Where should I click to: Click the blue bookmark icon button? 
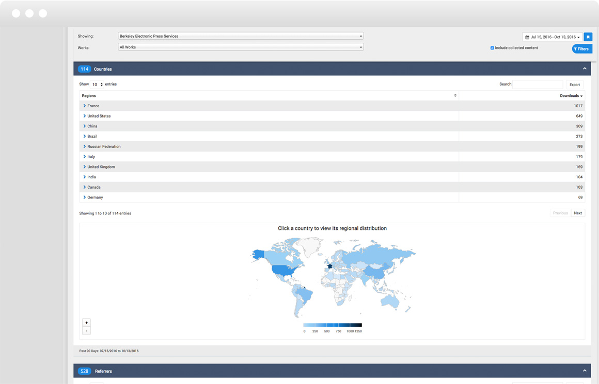(x=588, y=37)
